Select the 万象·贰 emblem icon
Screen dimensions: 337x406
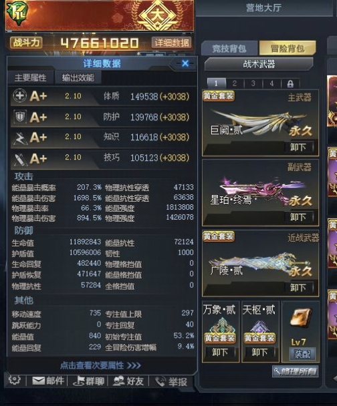pyautogui.click(x=221, y=325)
